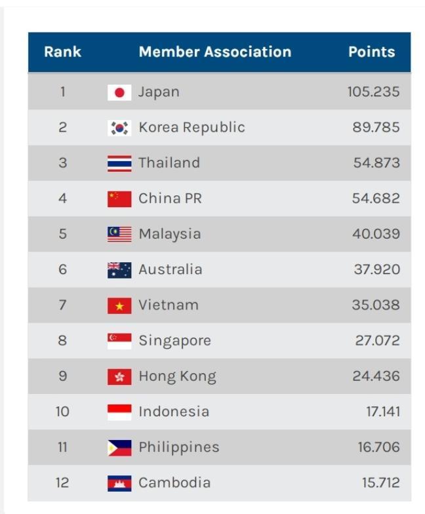Click Cambodia's points value 15.712
This screenshot has width=425, height=514.
(x=380, y=483)
